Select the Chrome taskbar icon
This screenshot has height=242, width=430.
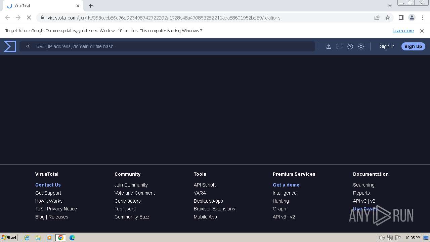(61, 238)
